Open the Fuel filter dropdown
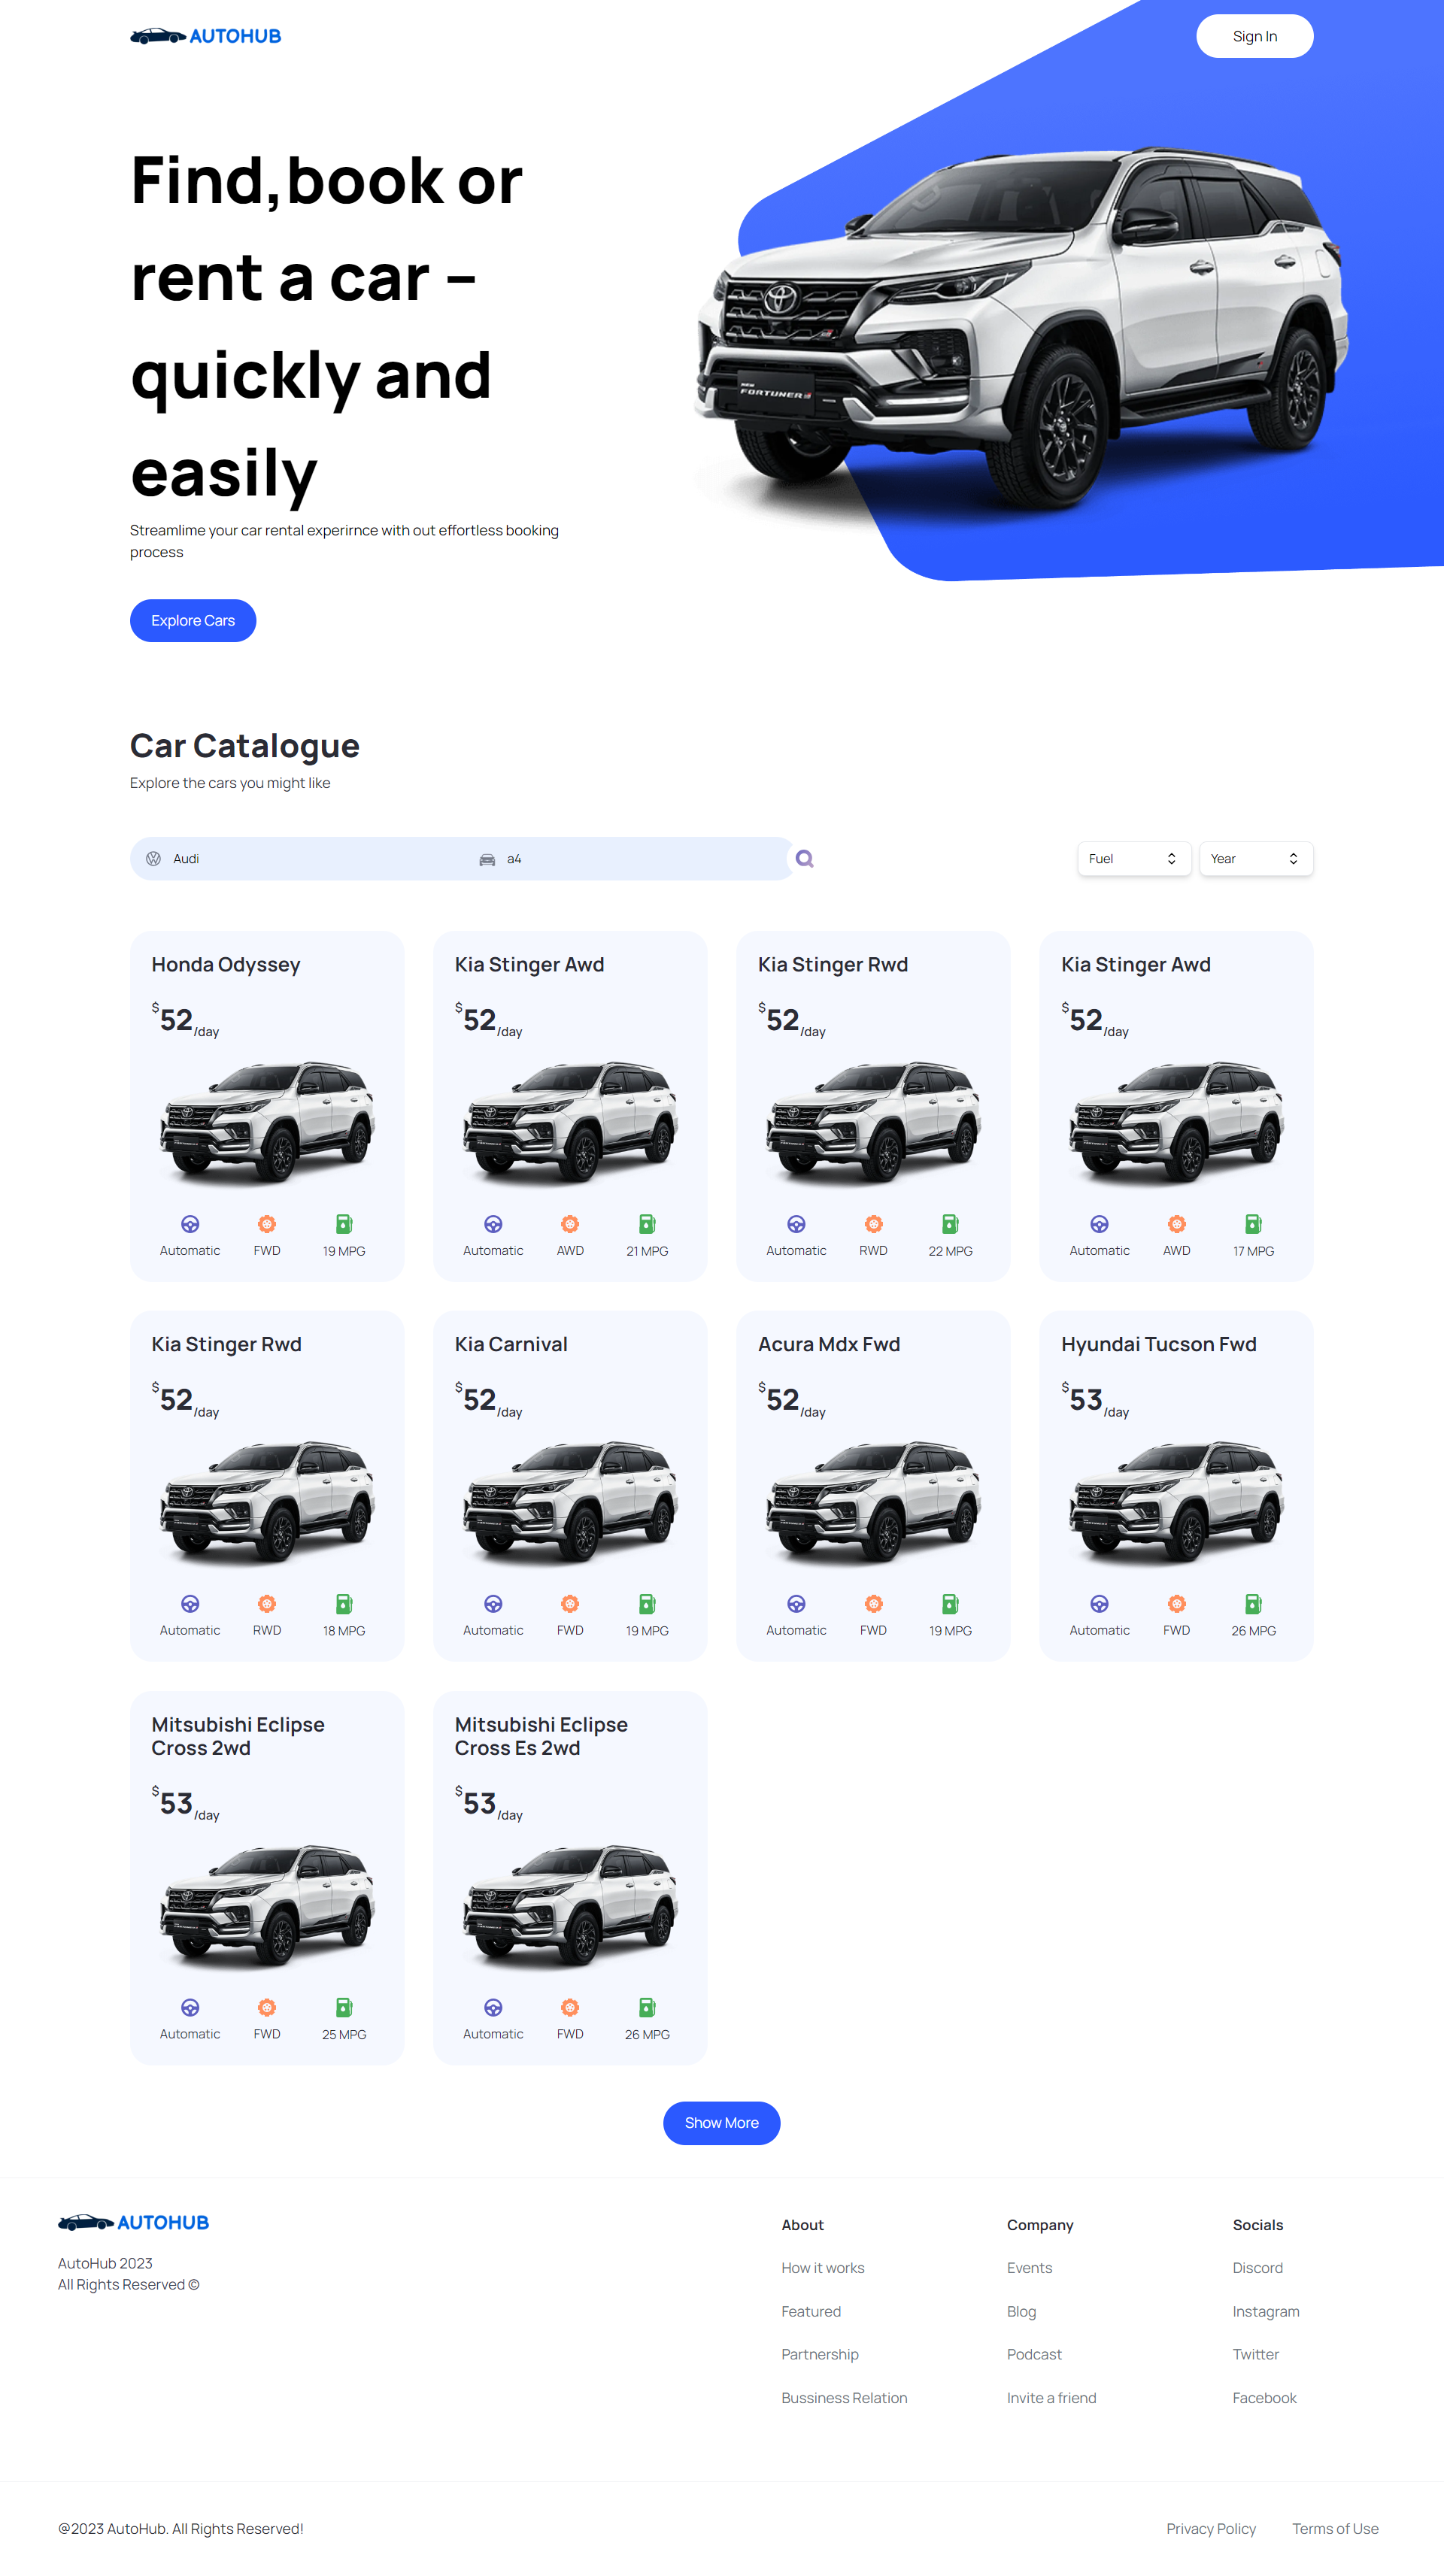Viewport: 1444px width, 2576px height. pyautogui.click(x=1133, y=859)
